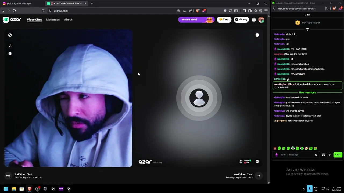This screenshot has width=344, height=193.
Task: Click the partner profile anaa MA
Action: (245, 161)
